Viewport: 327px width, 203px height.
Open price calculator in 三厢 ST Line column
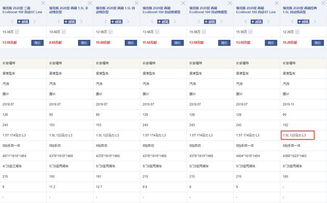pos(17,32)
